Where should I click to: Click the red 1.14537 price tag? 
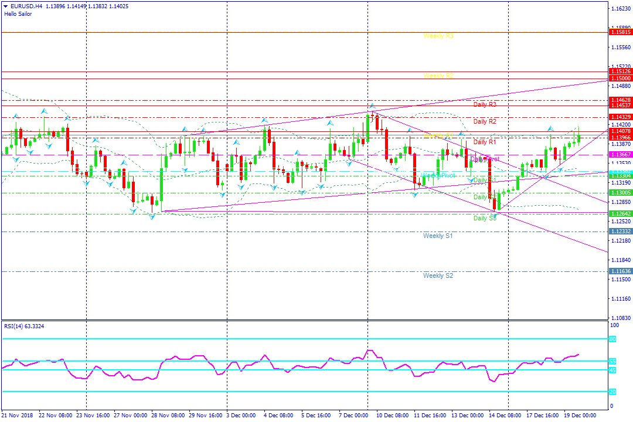click(x=621, y=105)
